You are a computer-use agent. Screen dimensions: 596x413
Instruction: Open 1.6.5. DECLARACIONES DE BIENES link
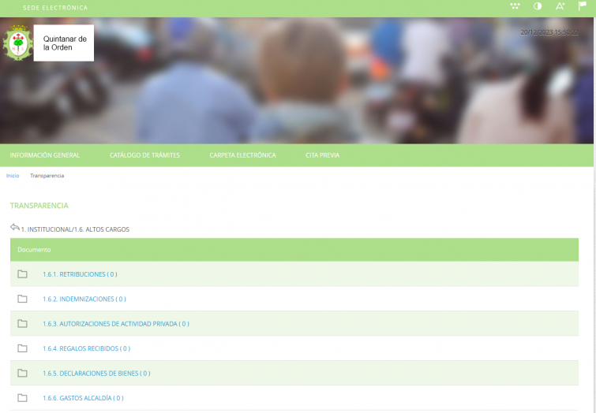point(96,374)
